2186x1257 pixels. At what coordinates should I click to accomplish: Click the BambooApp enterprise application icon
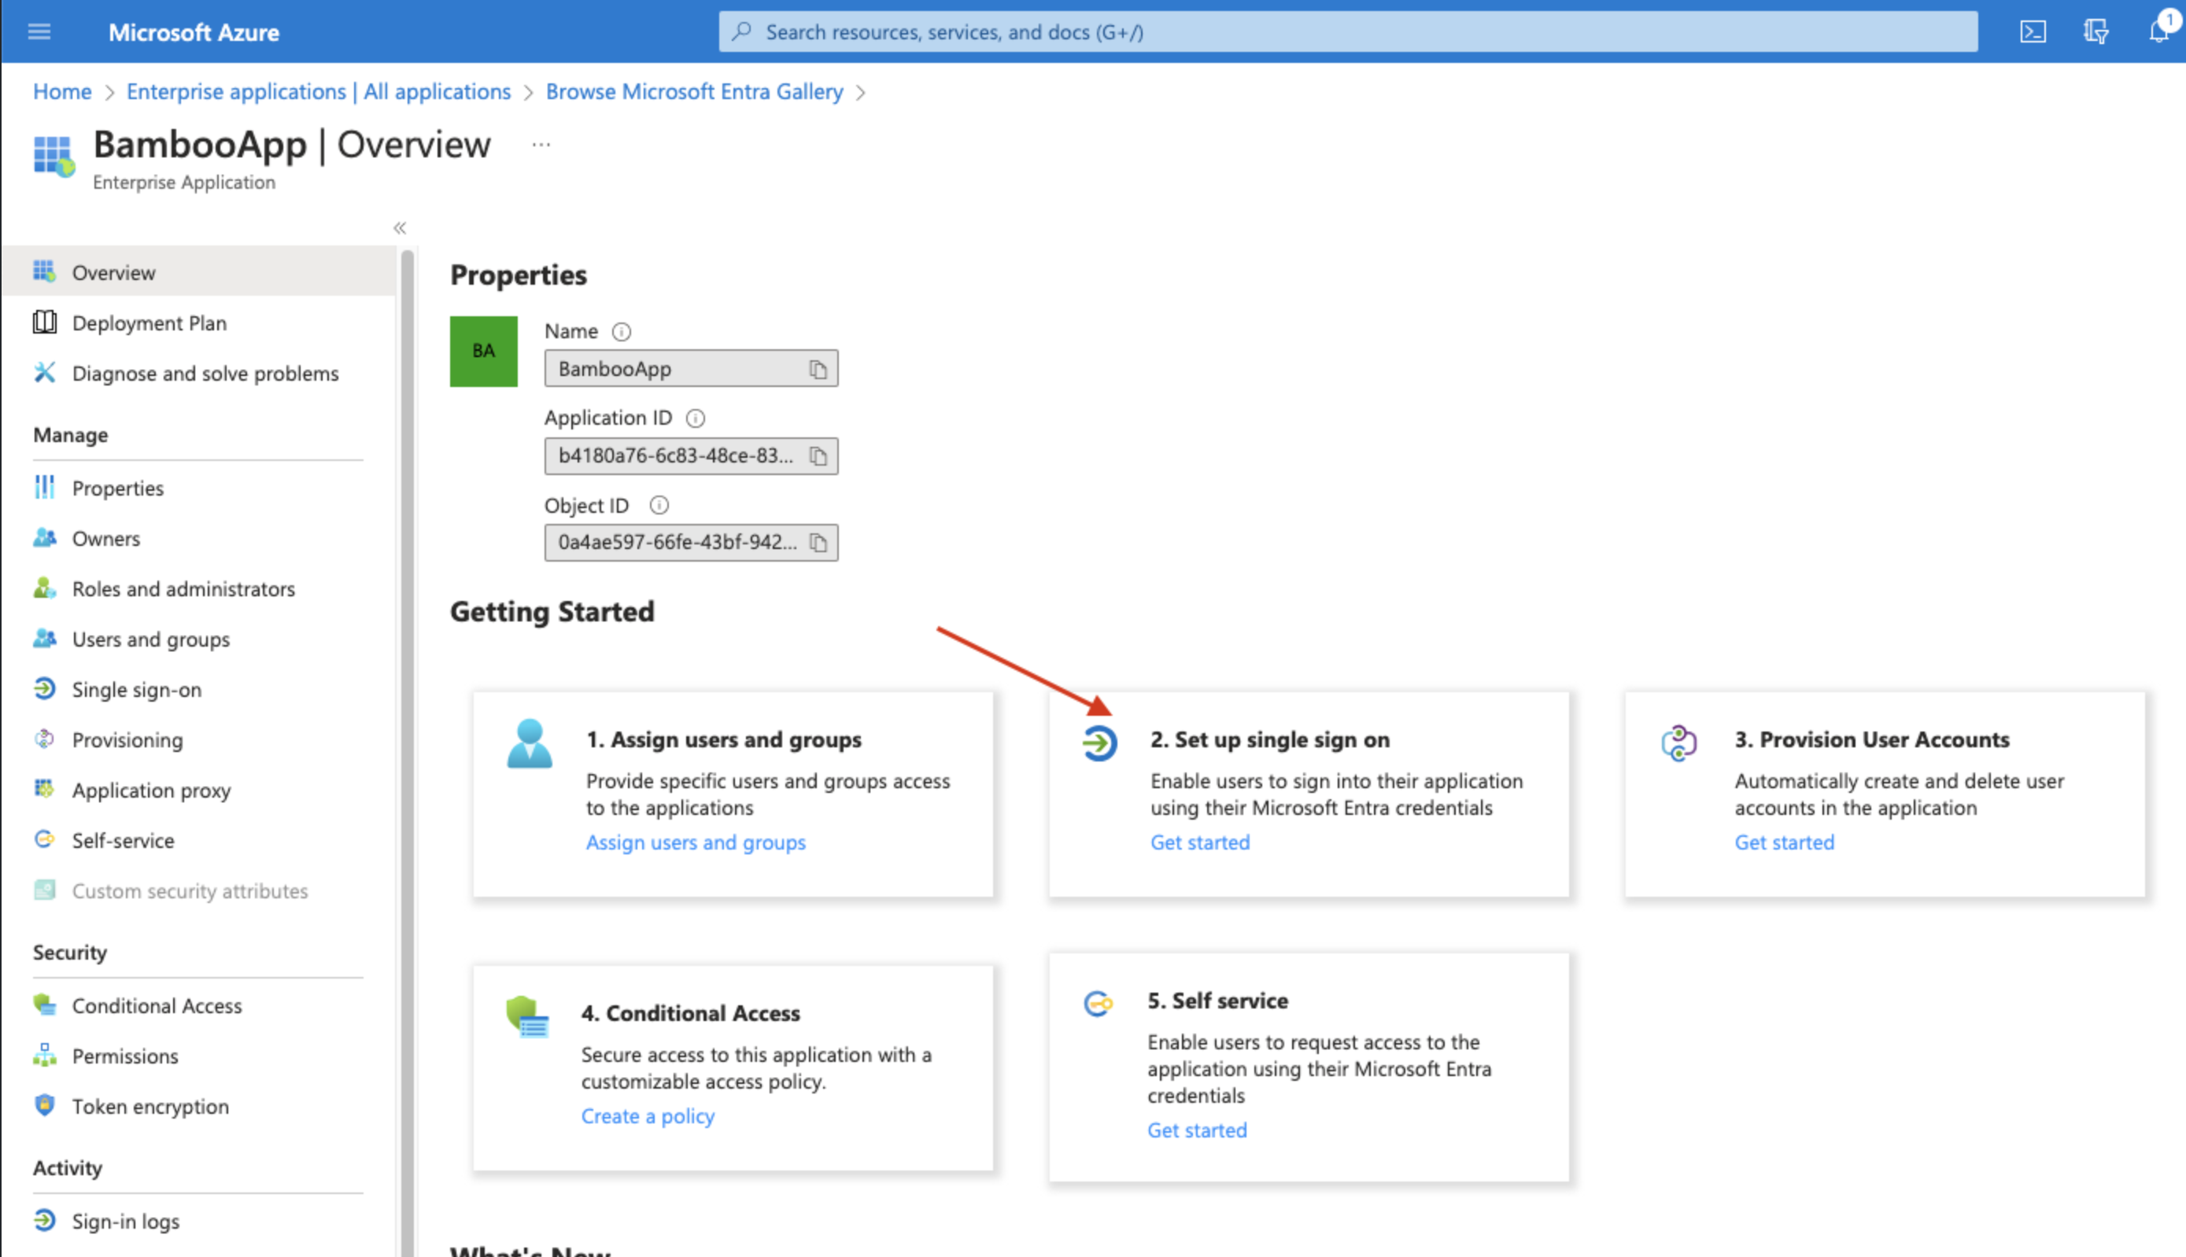tap(54, 156)
